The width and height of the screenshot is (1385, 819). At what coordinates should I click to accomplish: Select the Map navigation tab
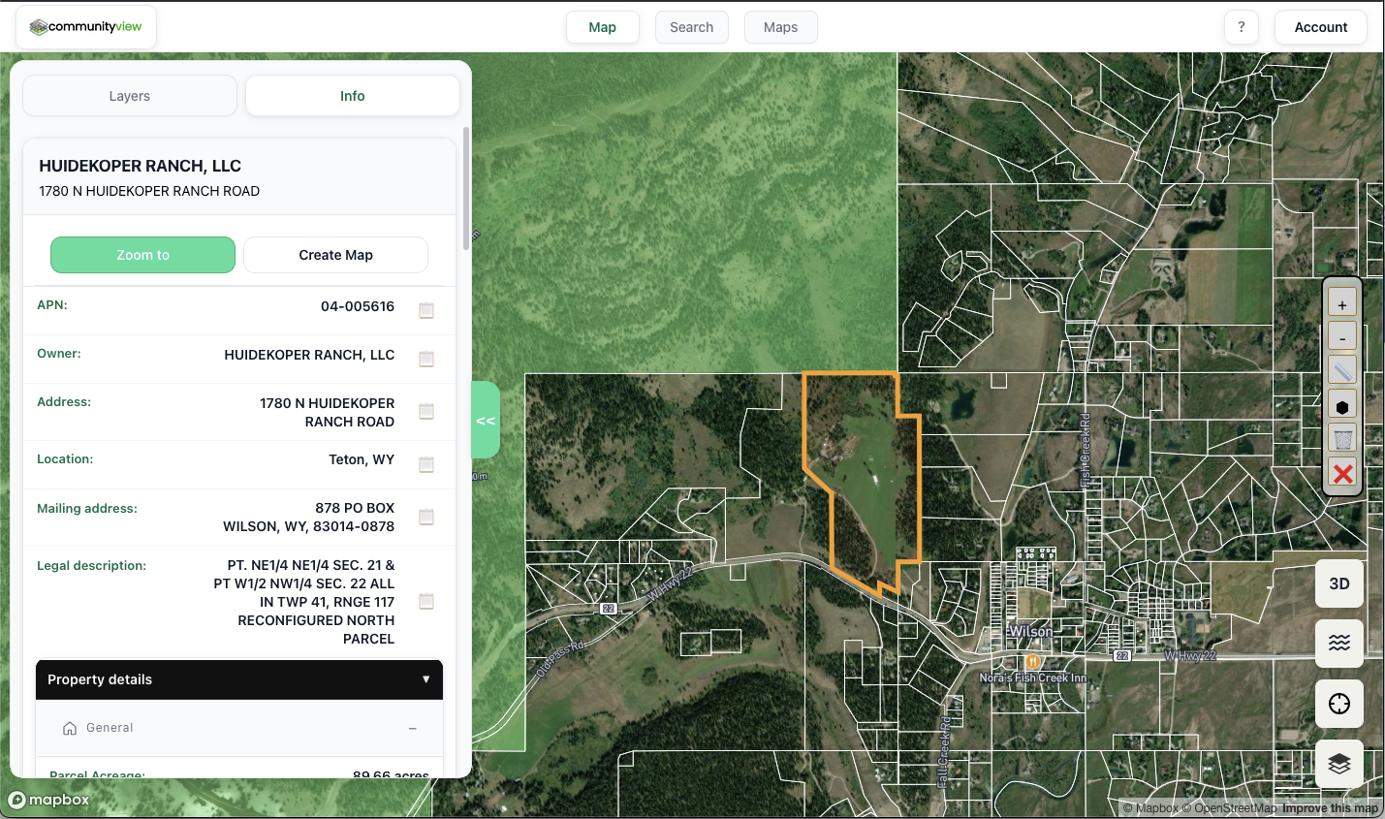pyautogui.click(x=603, y=27)
